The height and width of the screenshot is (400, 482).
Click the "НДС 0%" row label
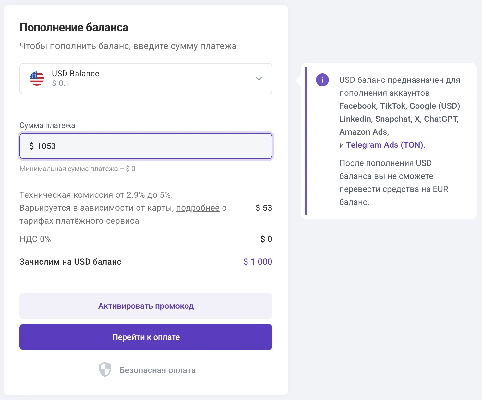pos(35,239)
